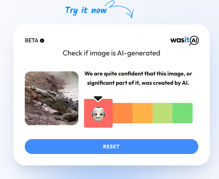Click the wasitAI logo
The image size is (219, 179).
(184, 41)
